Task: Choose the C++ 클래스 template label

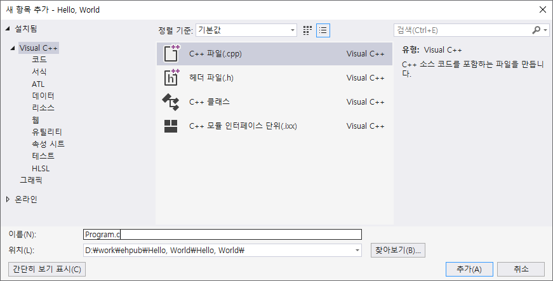Action: pos(210,101)
